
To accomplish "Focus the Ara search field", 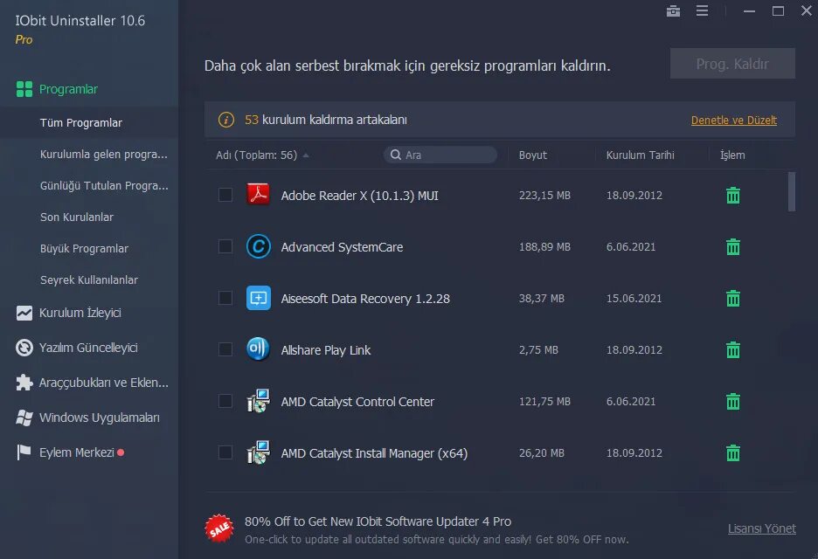I will point(440,155).
